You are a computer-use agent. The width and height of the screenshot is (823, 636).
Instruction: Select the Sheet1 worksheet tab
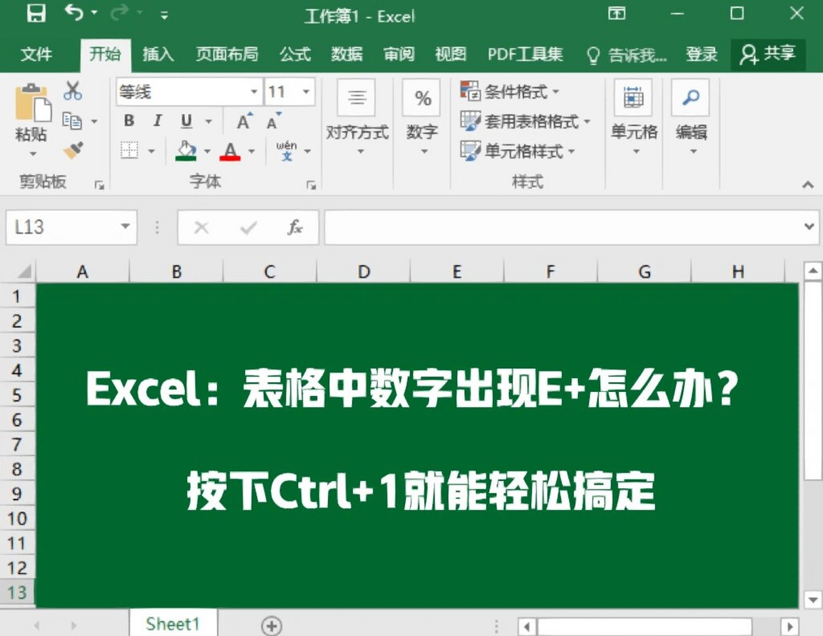click(173, 624)
